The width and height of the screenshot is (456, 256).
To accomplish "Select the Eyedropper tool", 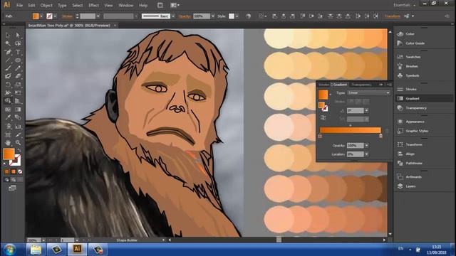I will coord(8,117).
